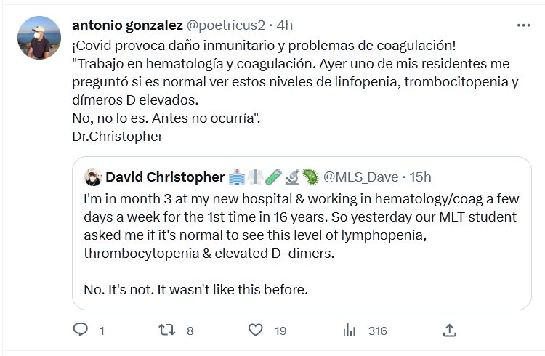
Task: Click the green microbe emoji icon
Action: click(x=310, y=177)
